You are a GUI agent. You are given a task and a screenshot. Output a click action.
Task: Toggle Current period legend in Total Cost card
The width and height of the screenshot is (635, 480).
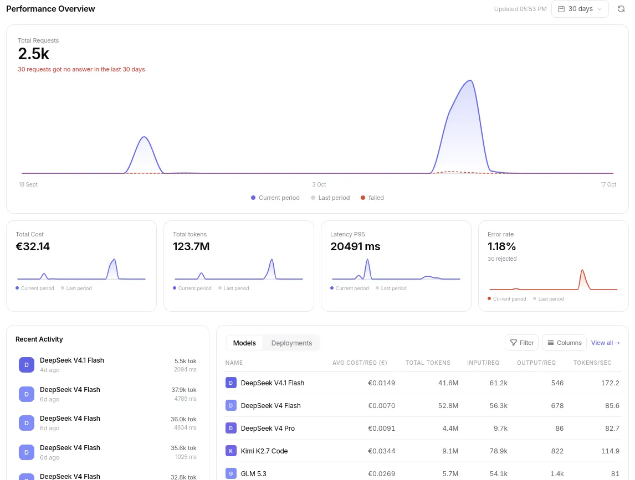click(x=34, y=288)
